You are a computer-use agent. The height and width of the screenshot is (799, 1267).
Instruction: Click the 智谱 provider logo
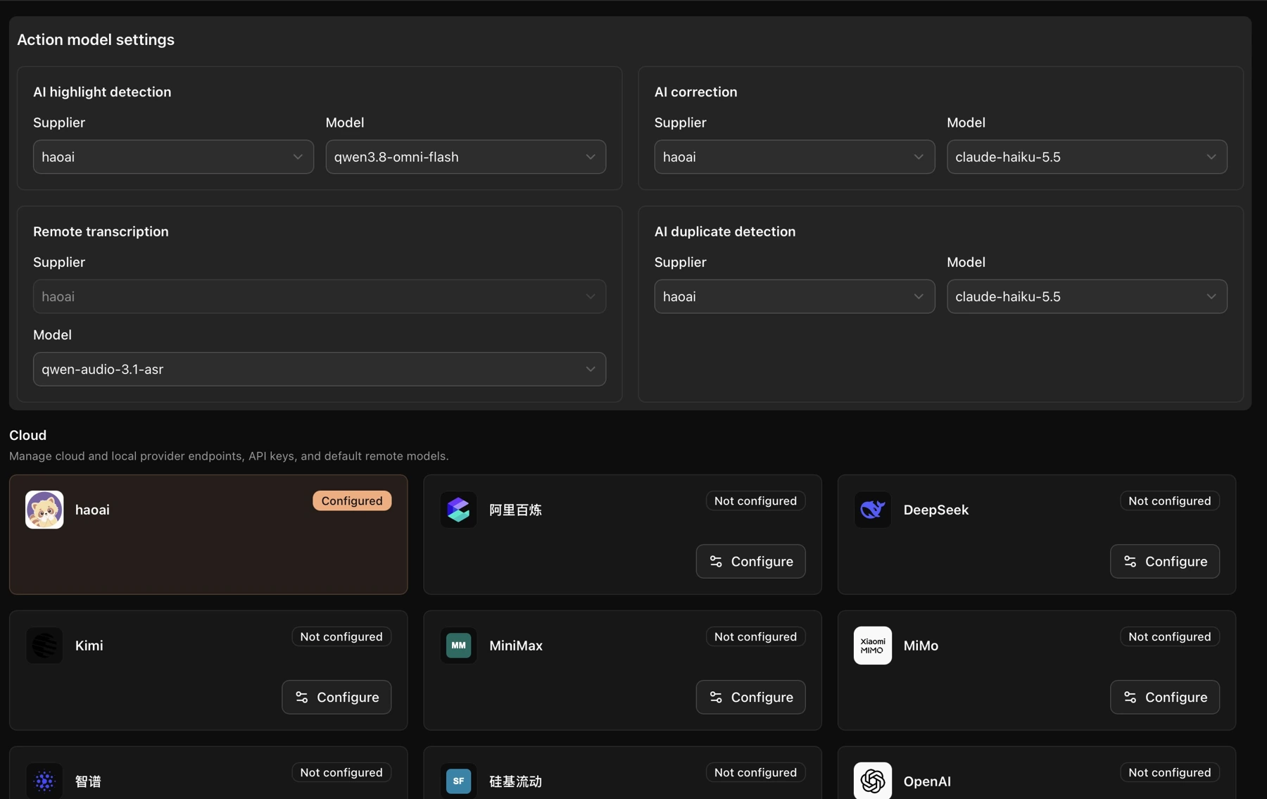pyautogui.click(x=44, y=781)
